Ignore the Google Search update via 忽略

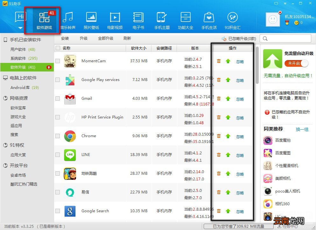coord(240,212)
